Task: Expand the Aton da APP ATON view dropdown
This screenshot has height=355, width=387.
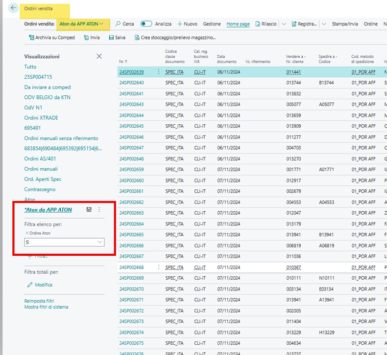Action: pyautogui.click(x=101, y=23)
